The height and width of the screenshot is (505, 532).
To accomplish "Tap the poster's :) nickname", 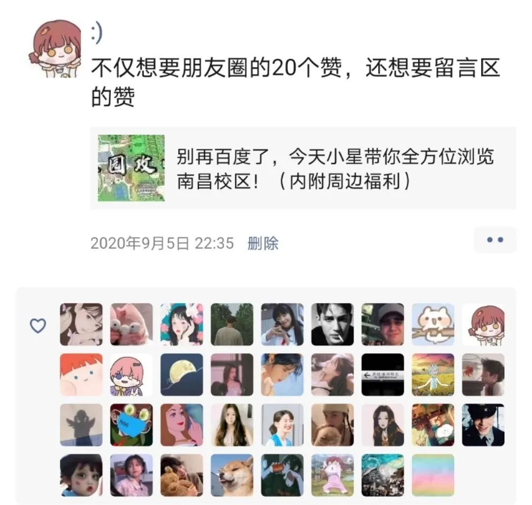I will coord(97,33).
